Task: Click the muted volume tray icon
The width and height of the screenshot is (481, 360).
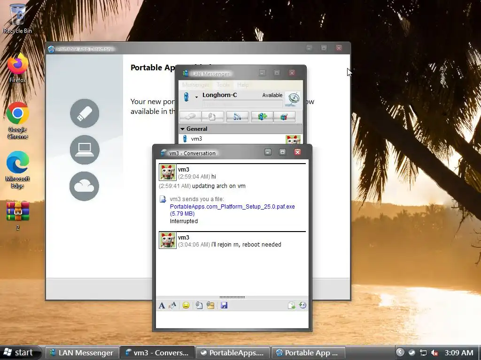Action: (434, 352)
